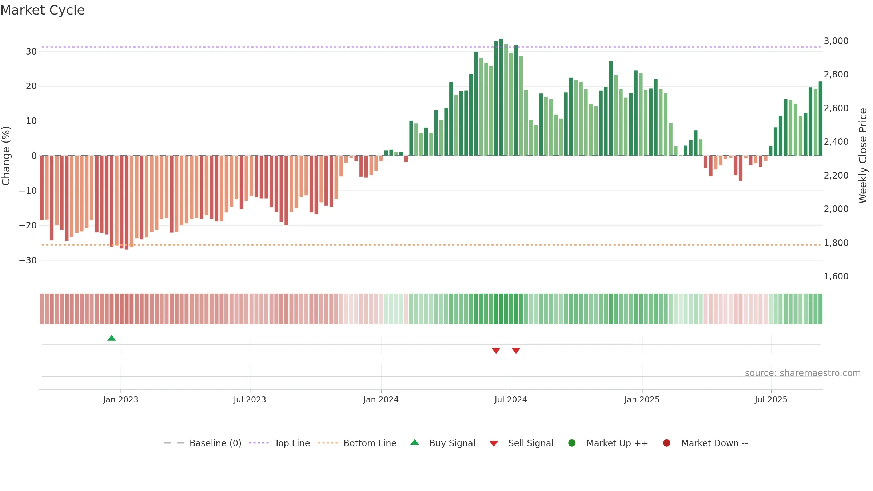Click the Jan 2025 axis label
873x491 pixels.
click(642, 400)
